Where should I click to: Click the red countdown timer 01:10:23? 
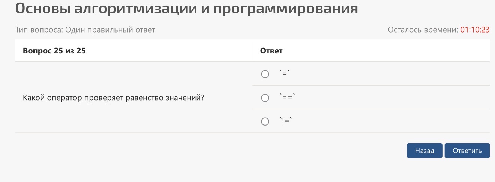tap(475, 30)
